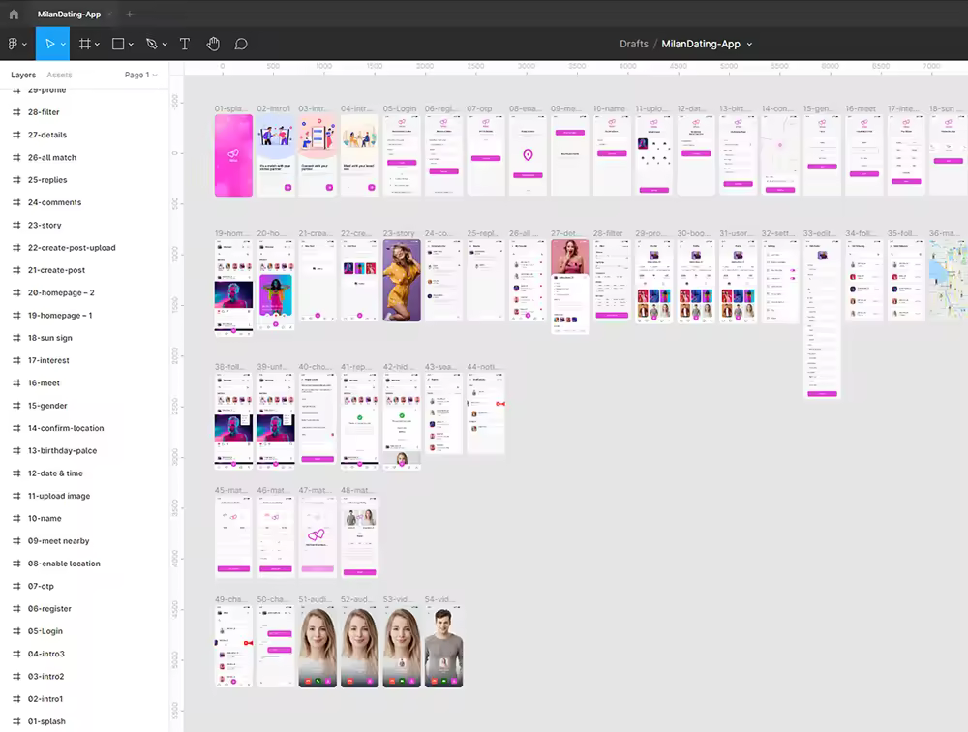The width and height of the screenshot is (968, 732).
Task: Go to the home icon
Action: tap(14, 14)
